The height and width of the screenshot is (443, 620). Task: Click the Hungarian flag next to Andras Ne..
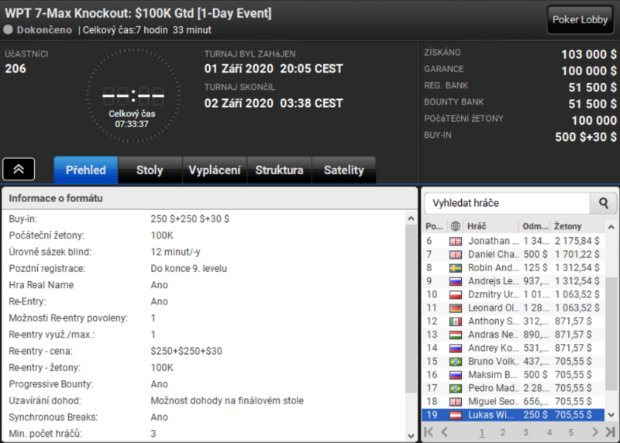click(456, 335)
